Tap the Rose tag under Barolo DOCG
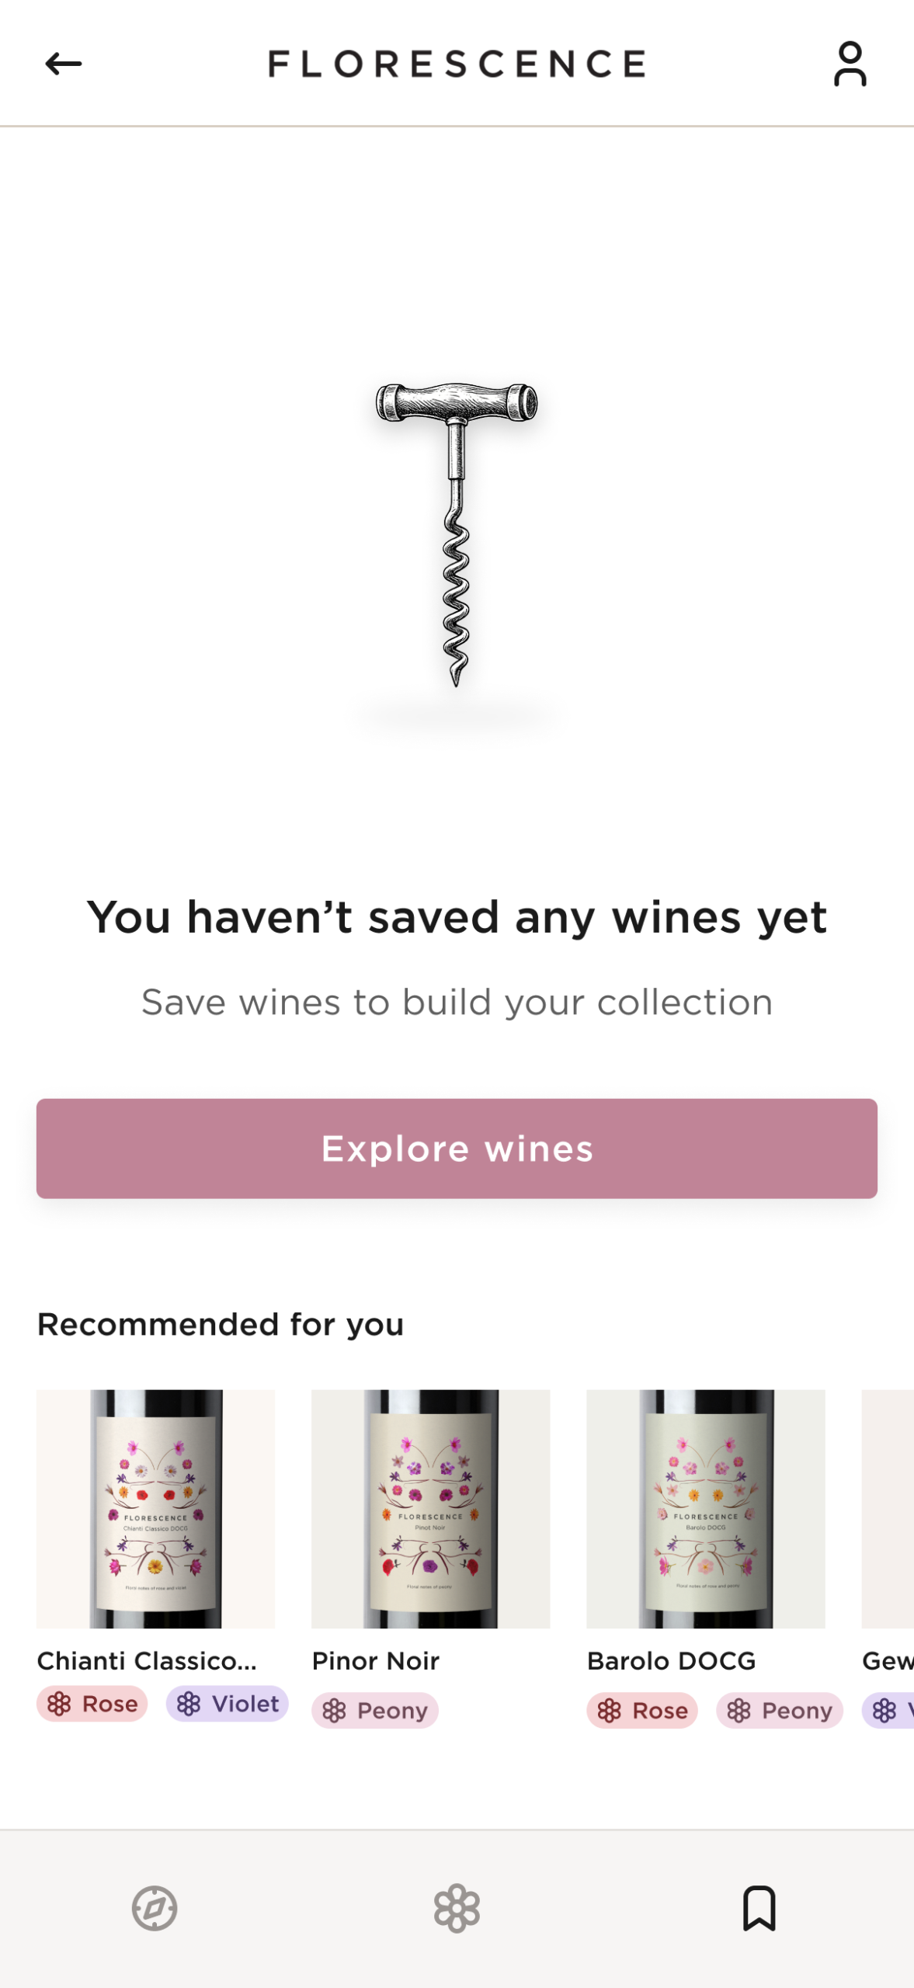 coord(642,1710)
